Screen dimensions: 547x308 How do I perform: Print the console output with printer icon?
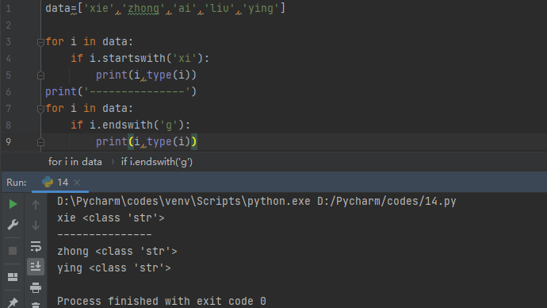[36, 287]
